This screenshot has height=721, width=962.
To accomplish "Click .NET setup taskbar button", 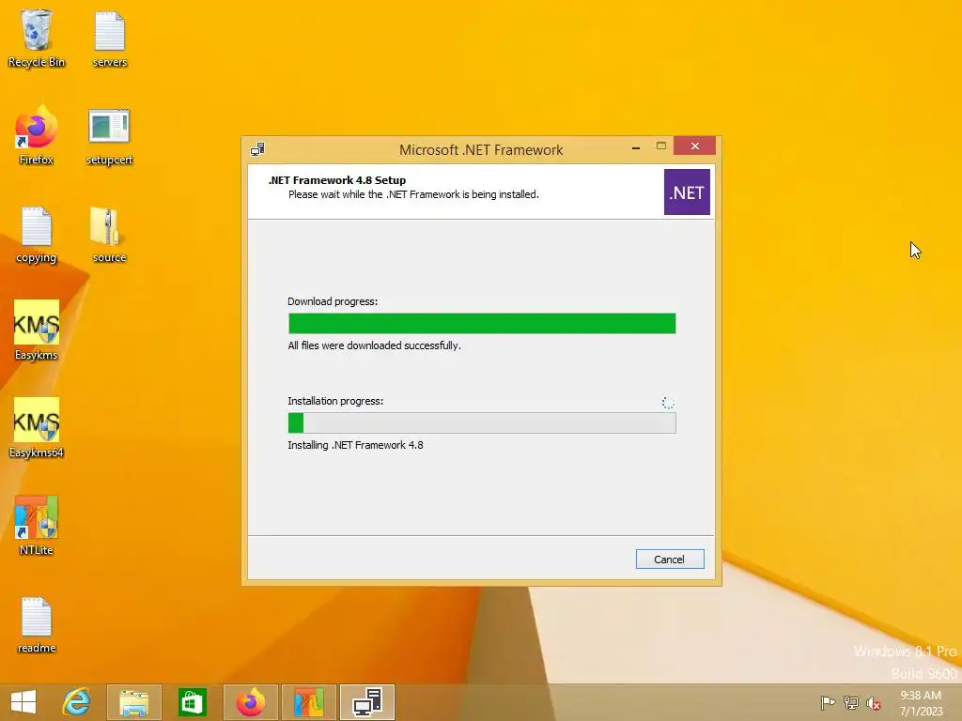I will (x=367, y=702).
